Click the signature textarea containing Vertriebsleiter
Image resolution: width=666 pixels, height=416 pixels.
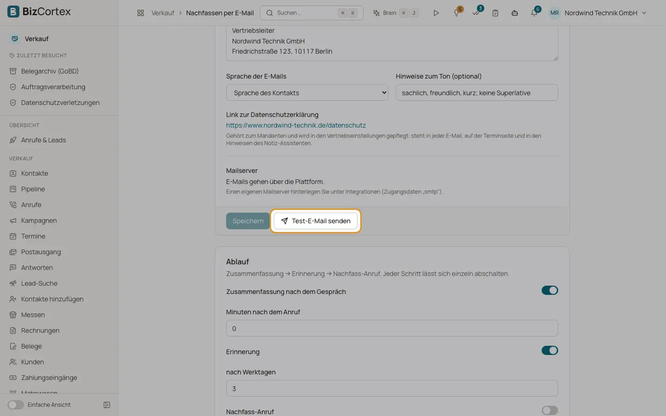coord(392,43)
